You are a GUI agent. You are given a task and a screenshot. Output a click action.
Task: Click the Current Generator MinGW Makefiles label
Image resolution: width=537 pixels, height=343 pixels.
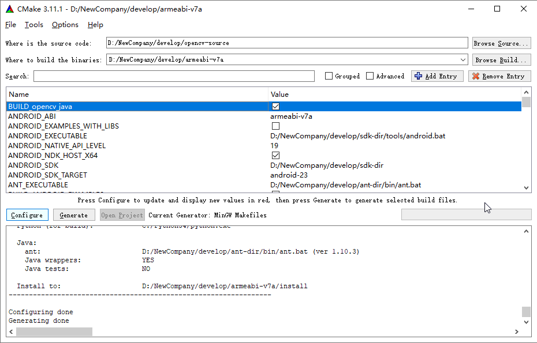point(207,215)
